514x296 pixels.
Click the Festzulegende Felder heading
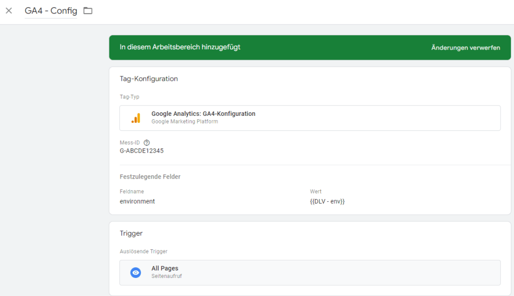(150, 177)
